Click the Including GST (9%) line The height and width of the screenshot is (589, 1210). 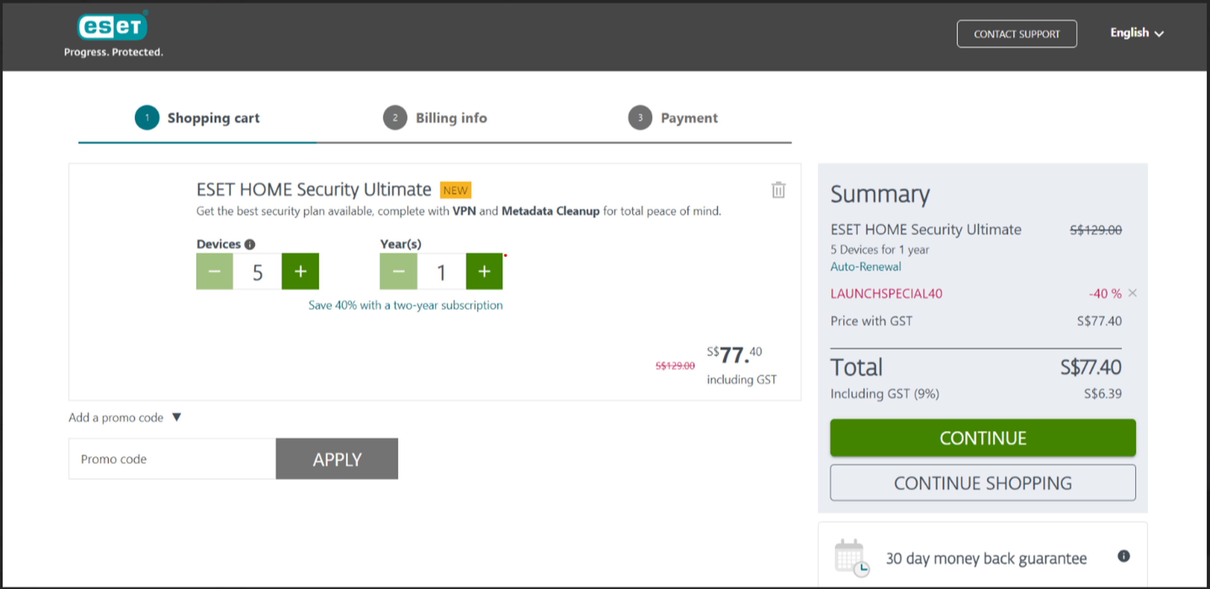[x=885, y=394]
